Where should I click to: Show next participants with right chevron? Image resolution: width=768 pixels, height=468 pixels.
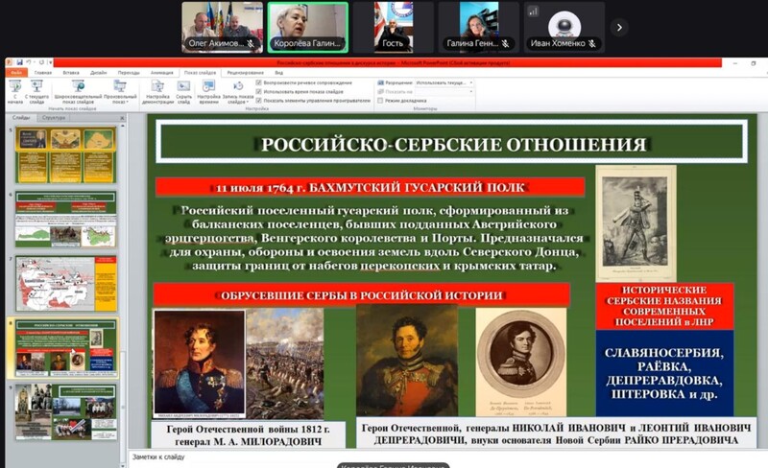(619, 28)
